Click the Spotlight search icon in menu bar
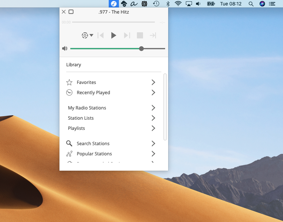Image resolution: width=283 pixels, height=222 pixels. tap(251, 4)
